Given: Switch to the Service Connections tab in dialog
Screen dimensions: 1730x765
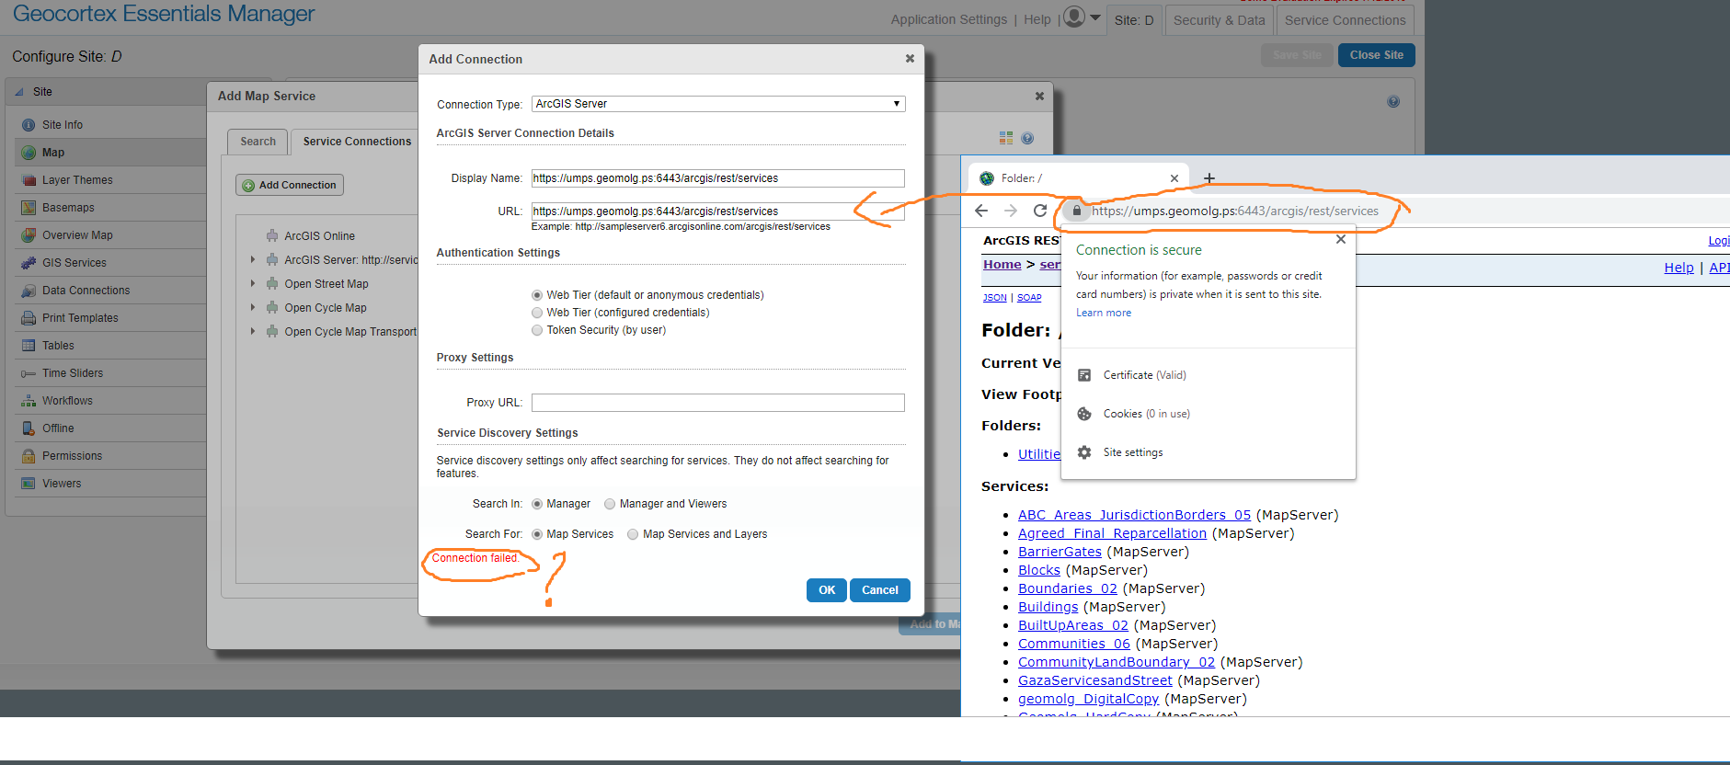Looking at the screenshot, I should (357, 142).
